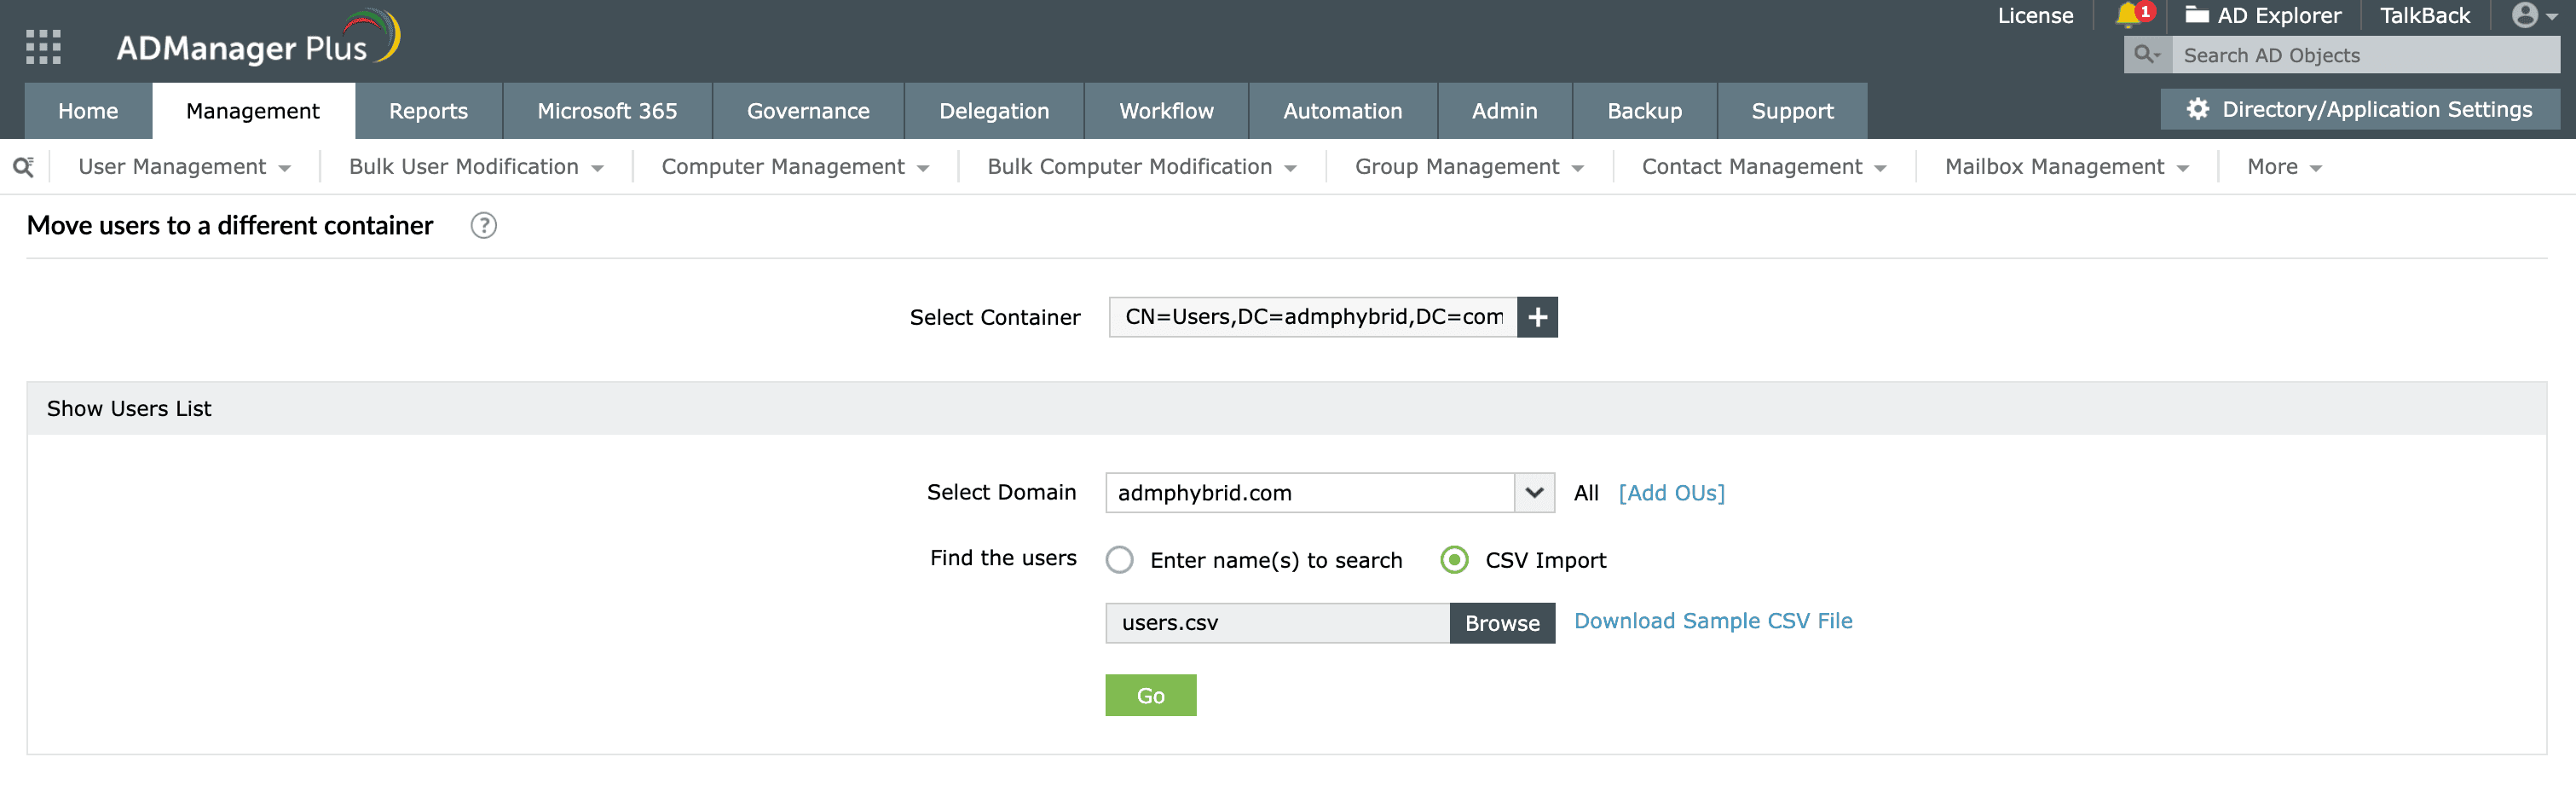Open the apps grid launcher icon
Screen dimensions: 2576x786
[x=43, y=47]
